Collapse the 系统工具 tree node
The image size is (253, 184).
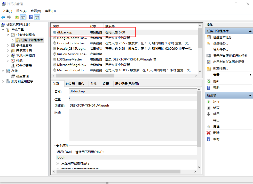tap(3, 30)
